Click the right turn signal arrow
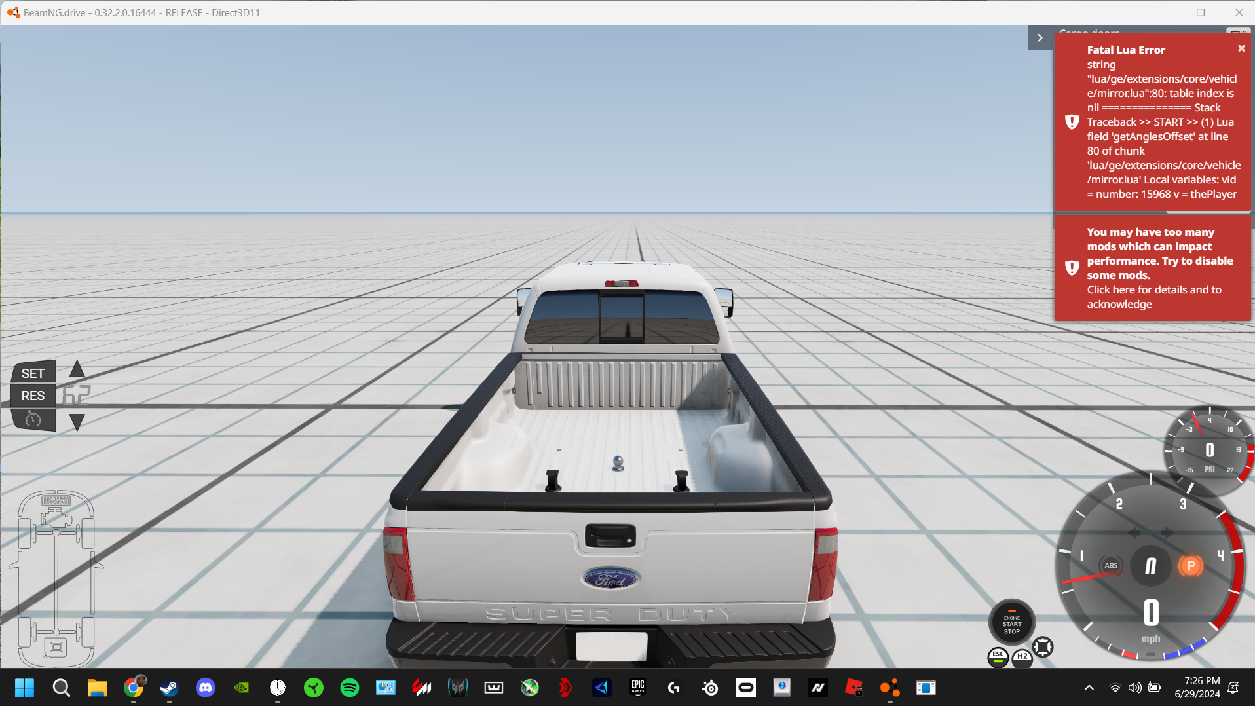The image size is (1255, 706). click(x=1167, y=532)
